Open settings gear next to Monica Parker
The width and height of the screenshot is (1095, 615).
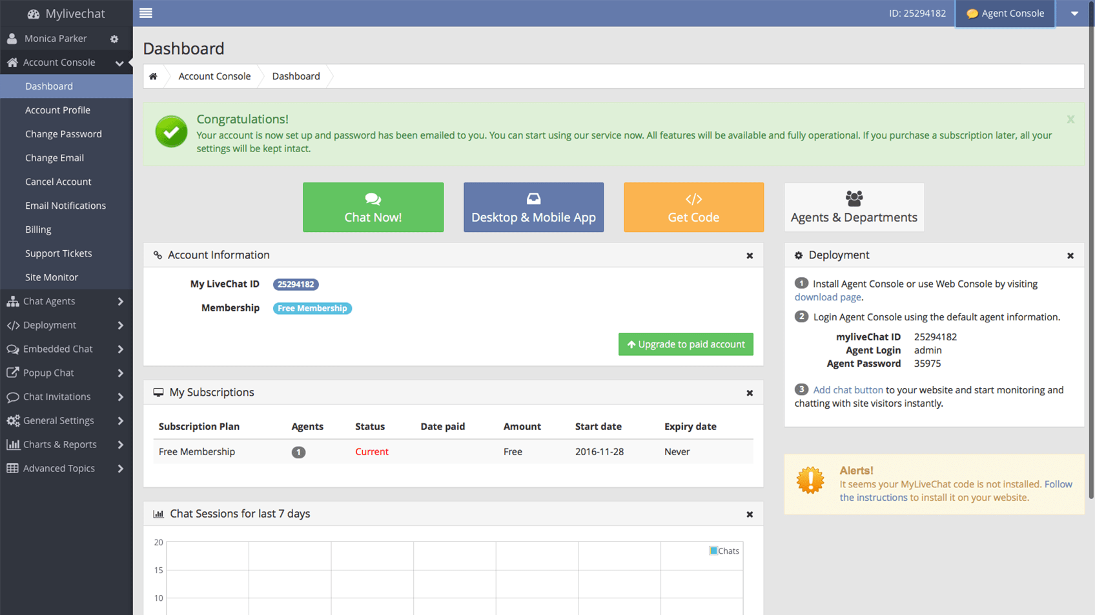[114, 39]
